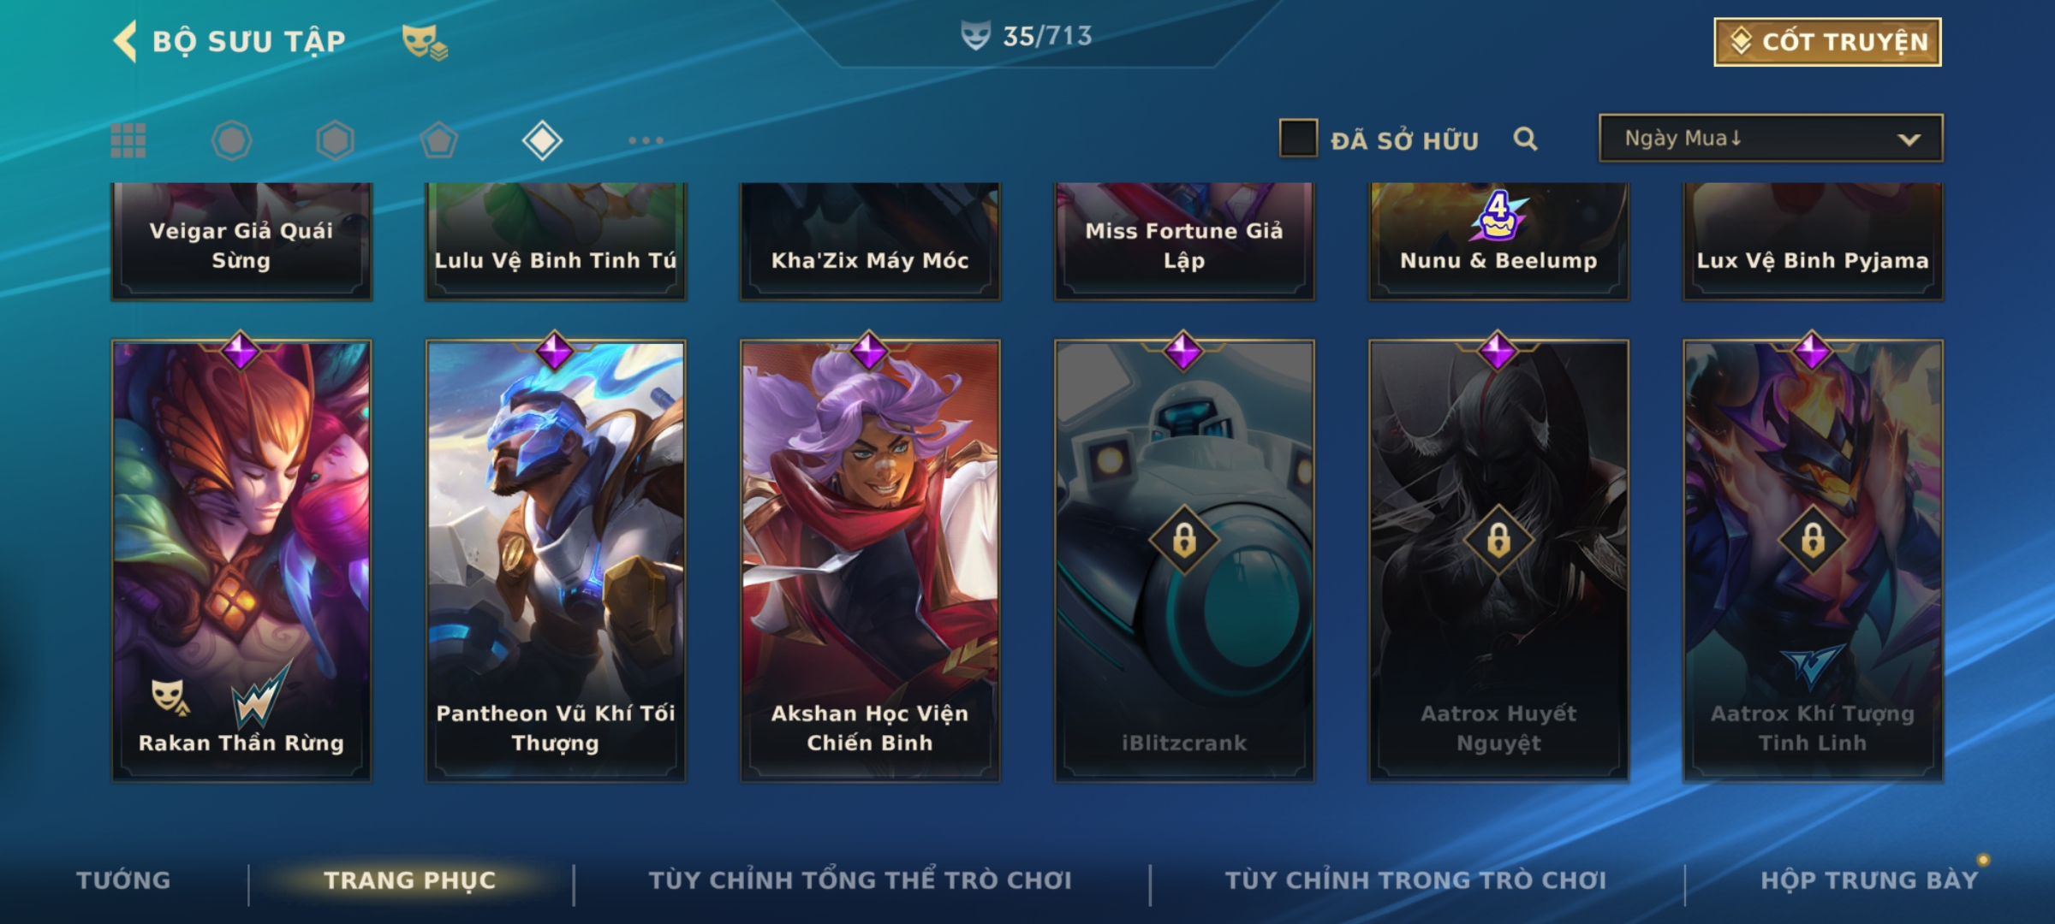Select the all-skins grid filter icon

128,140
